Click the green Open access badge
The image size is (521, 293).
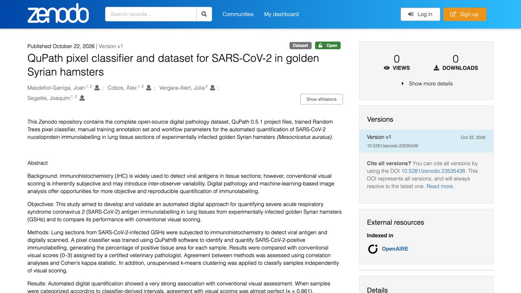pos(328,46)
